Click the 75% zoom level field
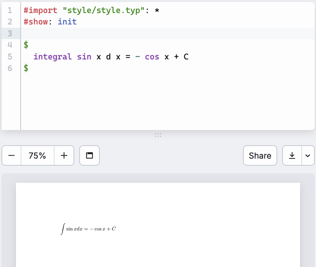Viewport: 316px width, 267px height. 37,155
